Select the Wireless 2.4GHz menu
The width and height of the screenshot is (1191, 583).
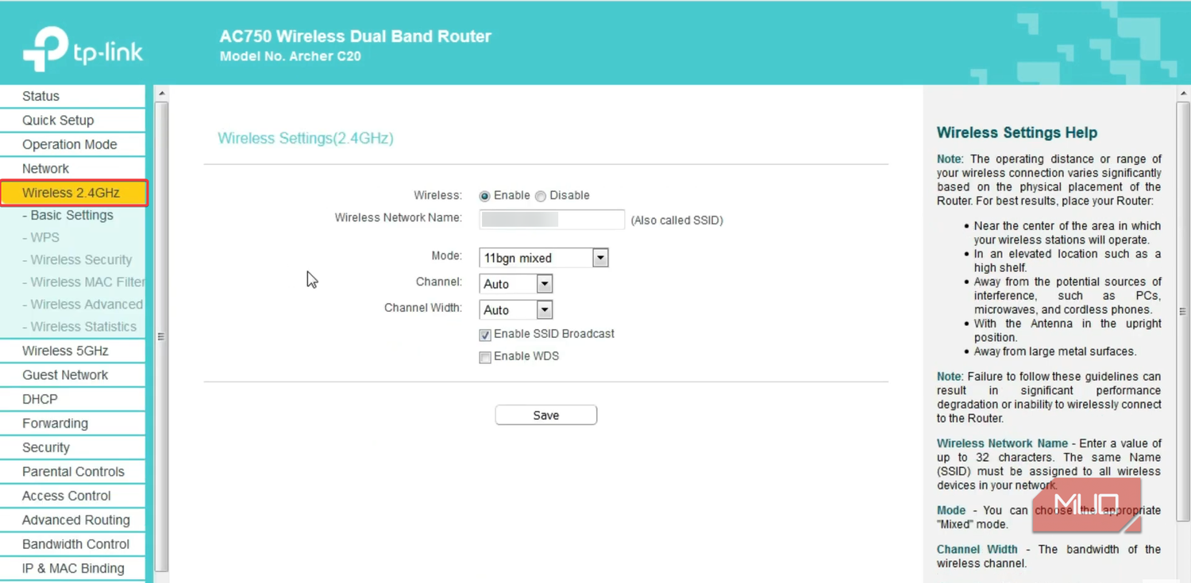tap(74, 193)
